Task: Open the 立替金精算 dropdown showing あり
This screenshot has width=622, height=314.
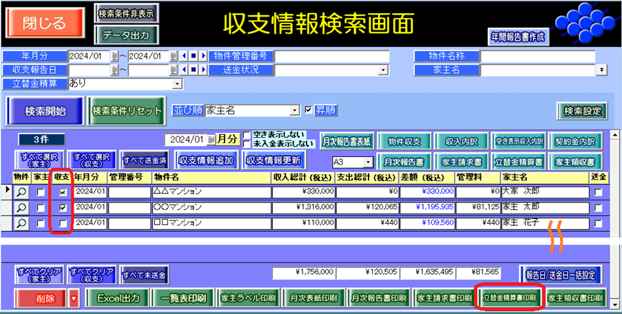Action: click(178, 83)
